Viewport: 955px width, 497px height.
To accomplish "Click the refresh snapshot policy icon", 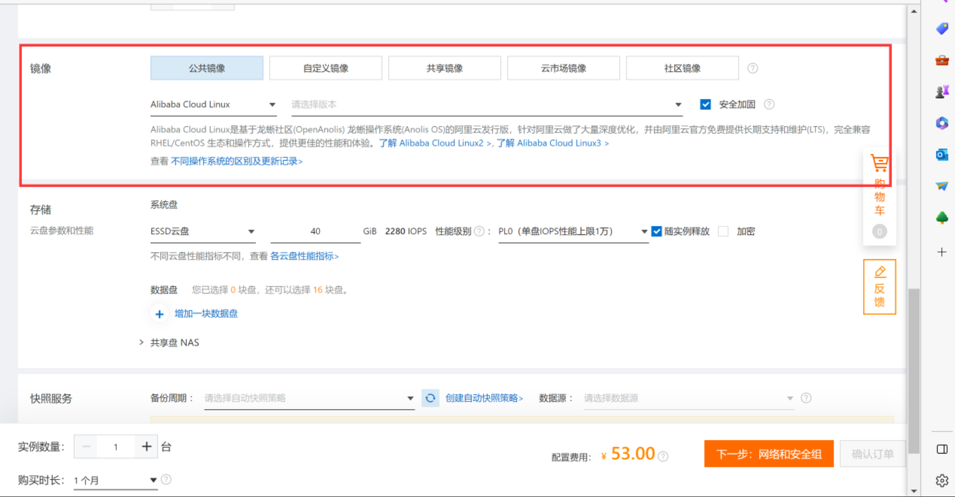I will point(430,398).
